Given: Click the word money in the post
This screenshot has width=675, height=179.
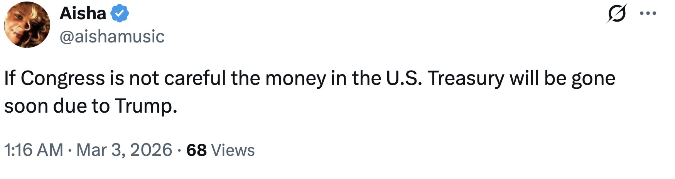Looking at the screenshot, I should [x=295, y=78].
